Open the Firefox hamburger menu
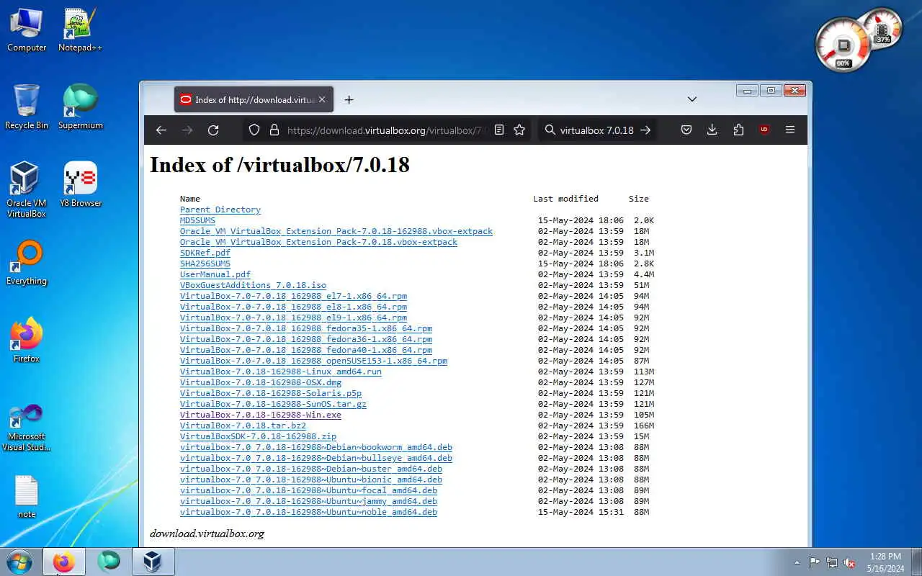This screenshot has height=576, width=922. click(790, 130)
